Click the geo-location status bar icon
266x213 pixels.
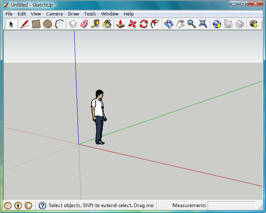(x=8, y=206)
